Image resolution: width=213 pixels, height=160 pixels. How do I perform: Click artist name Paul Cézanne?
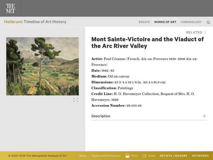(x=115, y=59)
